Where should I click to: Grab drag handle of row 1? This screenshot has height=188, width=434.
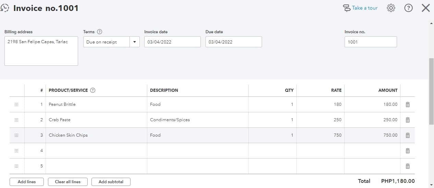pyautogui.click(x=16, y=104)
